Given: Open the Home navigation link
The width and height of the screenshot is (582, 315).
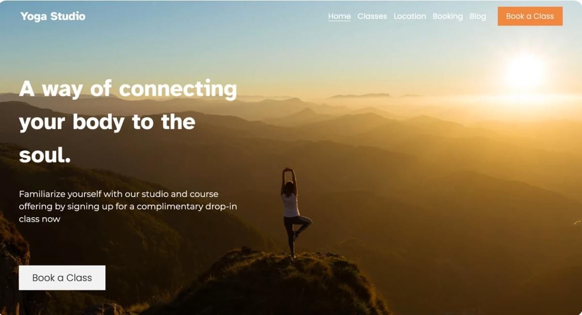Looking at the screenshot, I should coord(339,16).
